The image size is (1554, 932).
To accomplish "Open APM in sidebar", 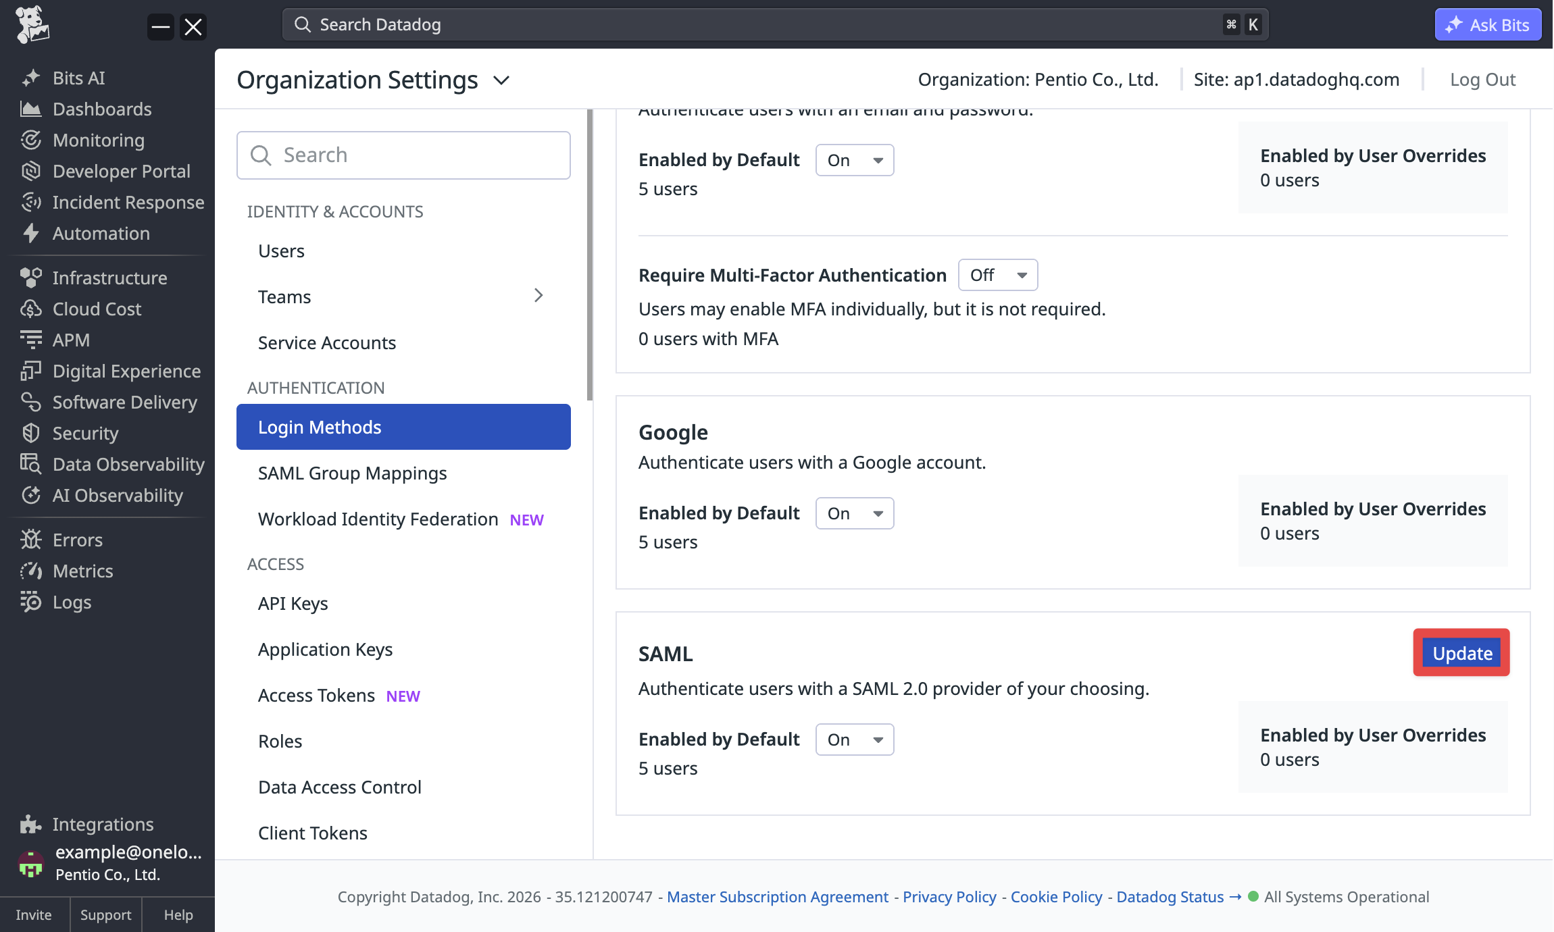I will 71,340.
